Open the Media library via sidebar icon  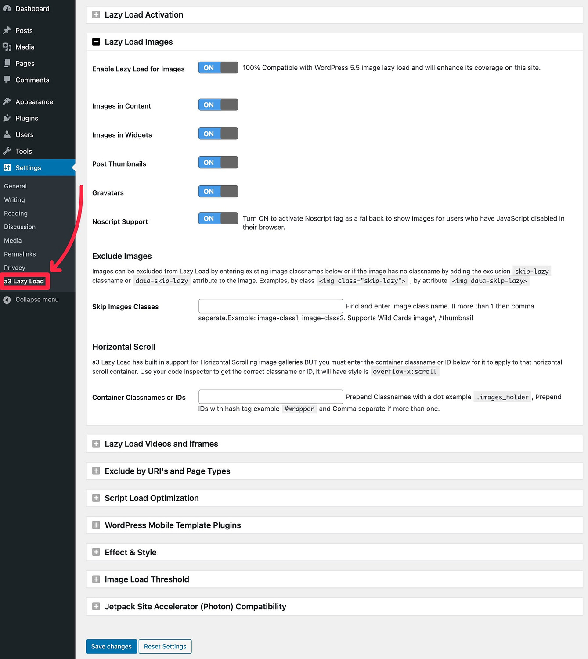pos(7,47)
